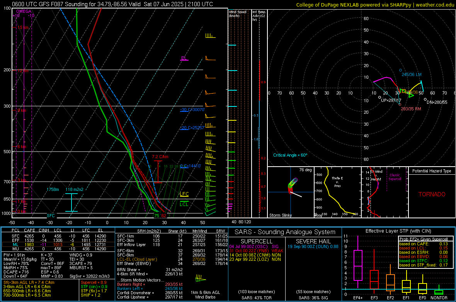Select the highlighted ML parcel row

[x=58, y=245]
